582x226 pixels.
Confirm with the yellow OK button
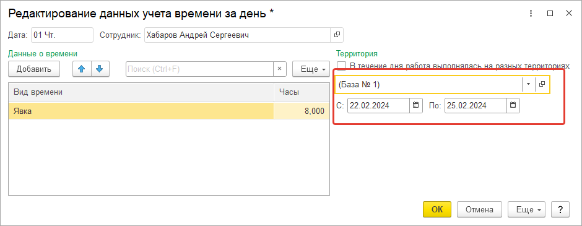(x=437, y=209)
